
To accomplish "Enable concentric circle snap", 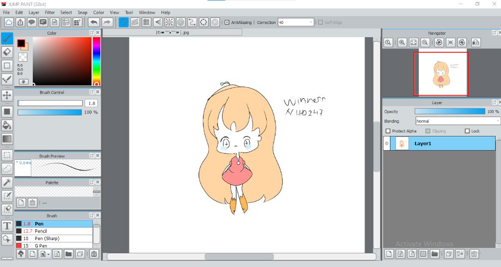I will tap(181, 22).
